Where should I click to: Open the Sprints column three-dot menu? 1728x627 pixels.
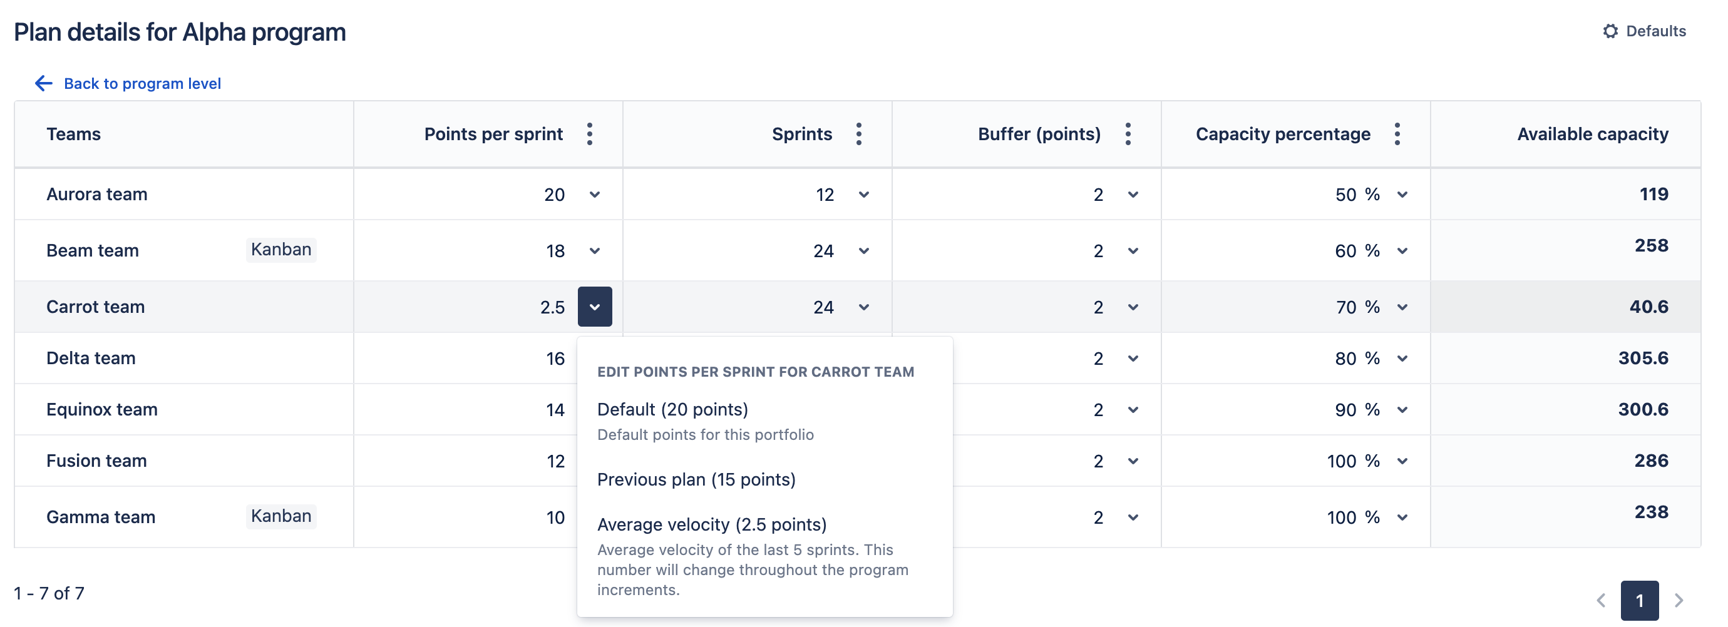858,134
